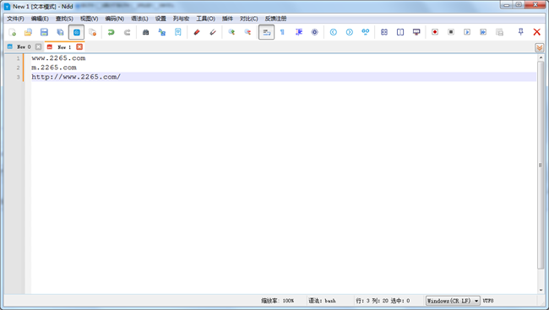Click the blue file-compare document icon
This screenshot has height=310, width=549.
pyautogui.click(x=178, y=32)
